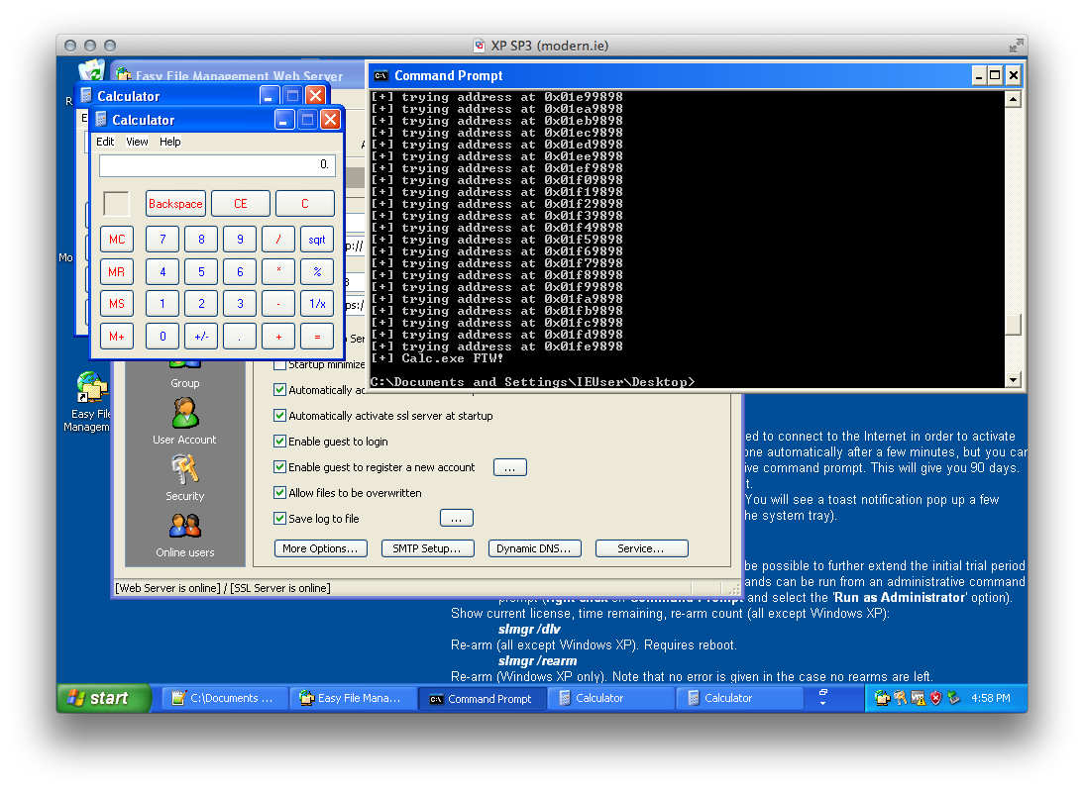The width and height of the screenshot is (1084, 791).
Task: Click the MS memory store button
Action: (117, 304)
